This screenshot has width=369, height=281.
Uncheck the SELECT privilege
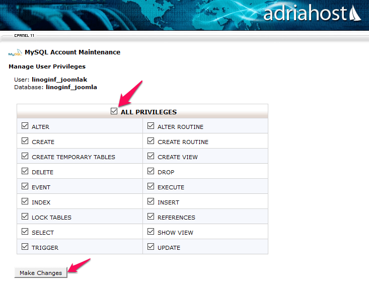25,231
